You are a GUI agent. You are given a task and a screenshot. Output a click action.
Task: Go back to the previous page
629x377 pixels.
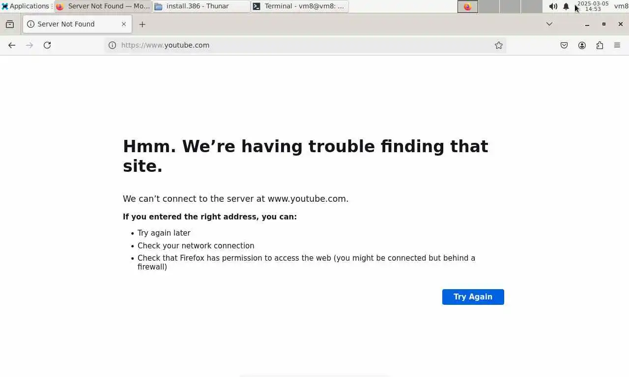[12, 45]
